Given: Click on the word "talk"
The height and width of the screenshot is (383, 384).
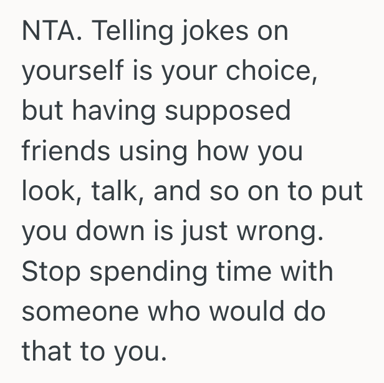Looking at the screenshot, I should click(114, 191).
